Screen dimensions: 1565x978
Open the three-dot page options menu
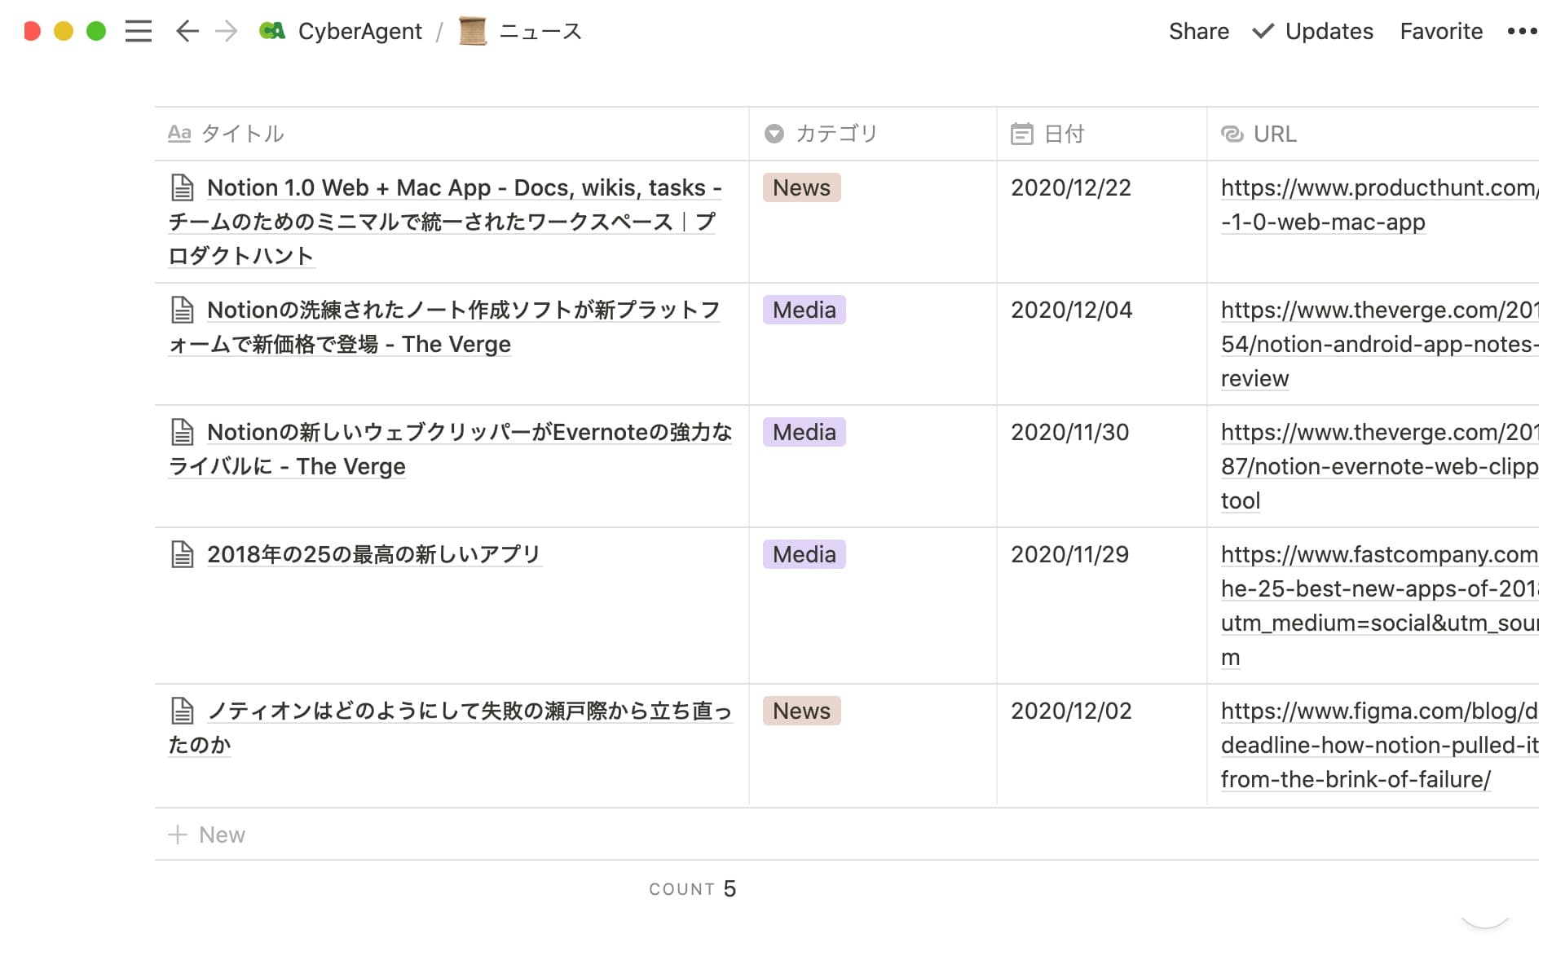(x=1521, y=31)
